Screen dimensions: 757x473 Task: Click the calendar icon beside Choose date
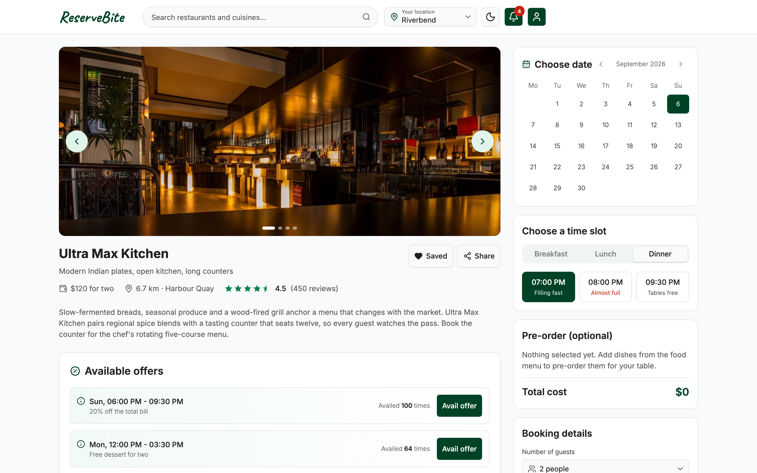(x=526, y=64)
